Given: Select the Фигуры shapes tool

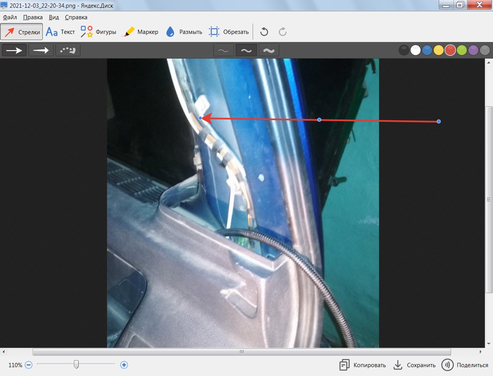Looking at the screenshot, I should pos(98,32).
